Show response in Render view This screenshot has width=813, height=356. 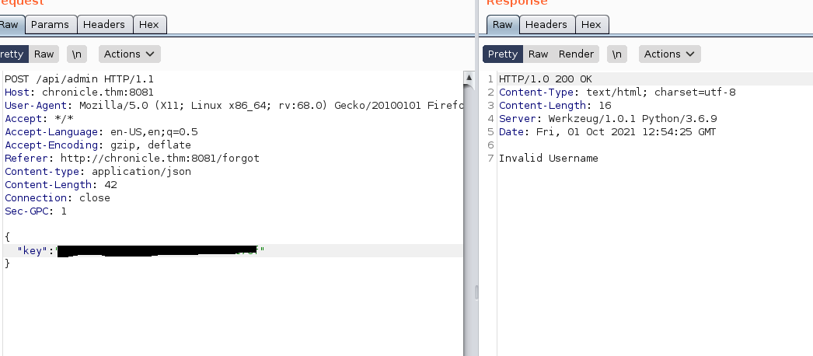576,54
